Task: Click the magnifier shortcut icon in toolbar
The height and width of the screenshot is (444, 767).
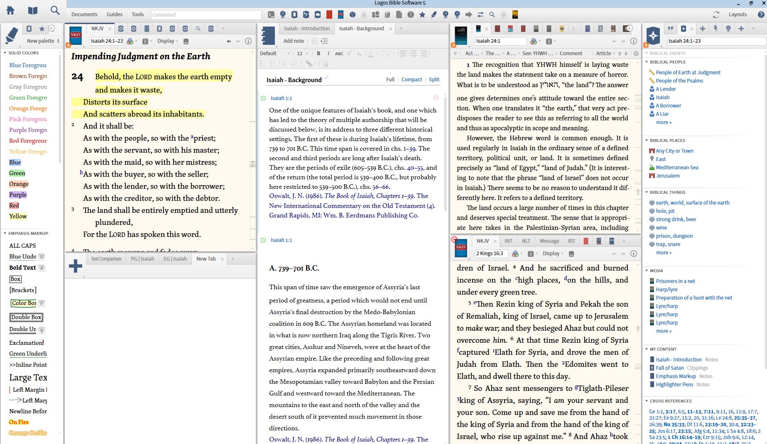Action: coord(492,15)
